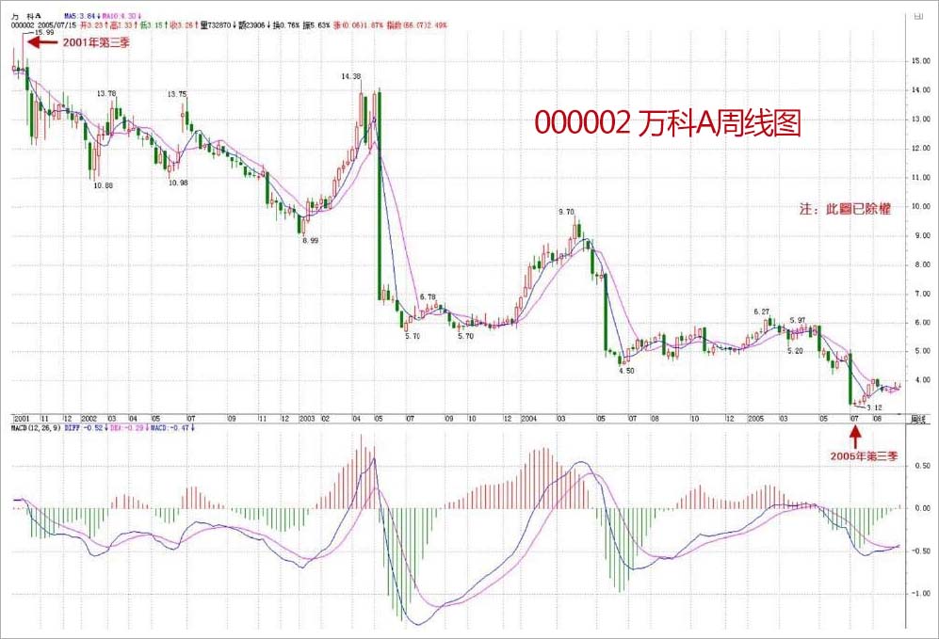Click the 9.70 high price label
Image resolution: width=939 pixels, height=639 pixels.
pyautogui.click(x=566, y=213)
